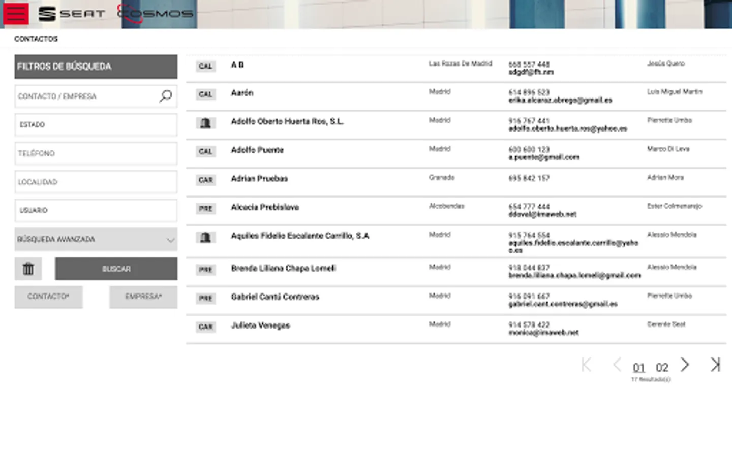732x457 pixels.
Task: Click the Localidad input field
Action: [x=96, y=182]
